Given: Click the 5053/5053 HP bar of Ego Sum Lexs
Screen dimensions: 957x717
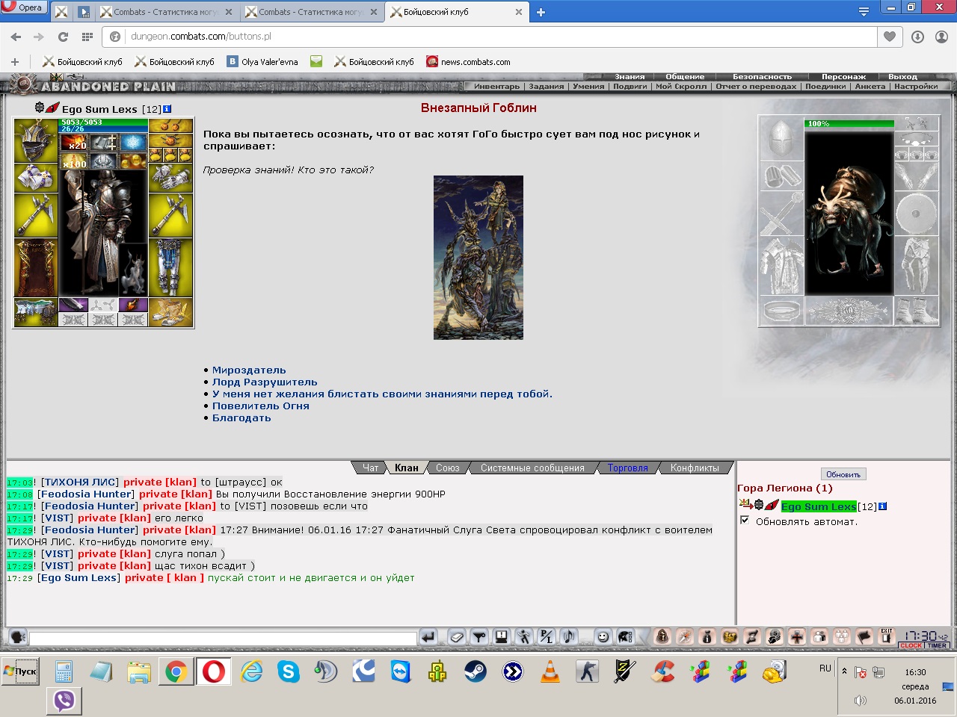Looking at the screenshot, I should point(104,122).
